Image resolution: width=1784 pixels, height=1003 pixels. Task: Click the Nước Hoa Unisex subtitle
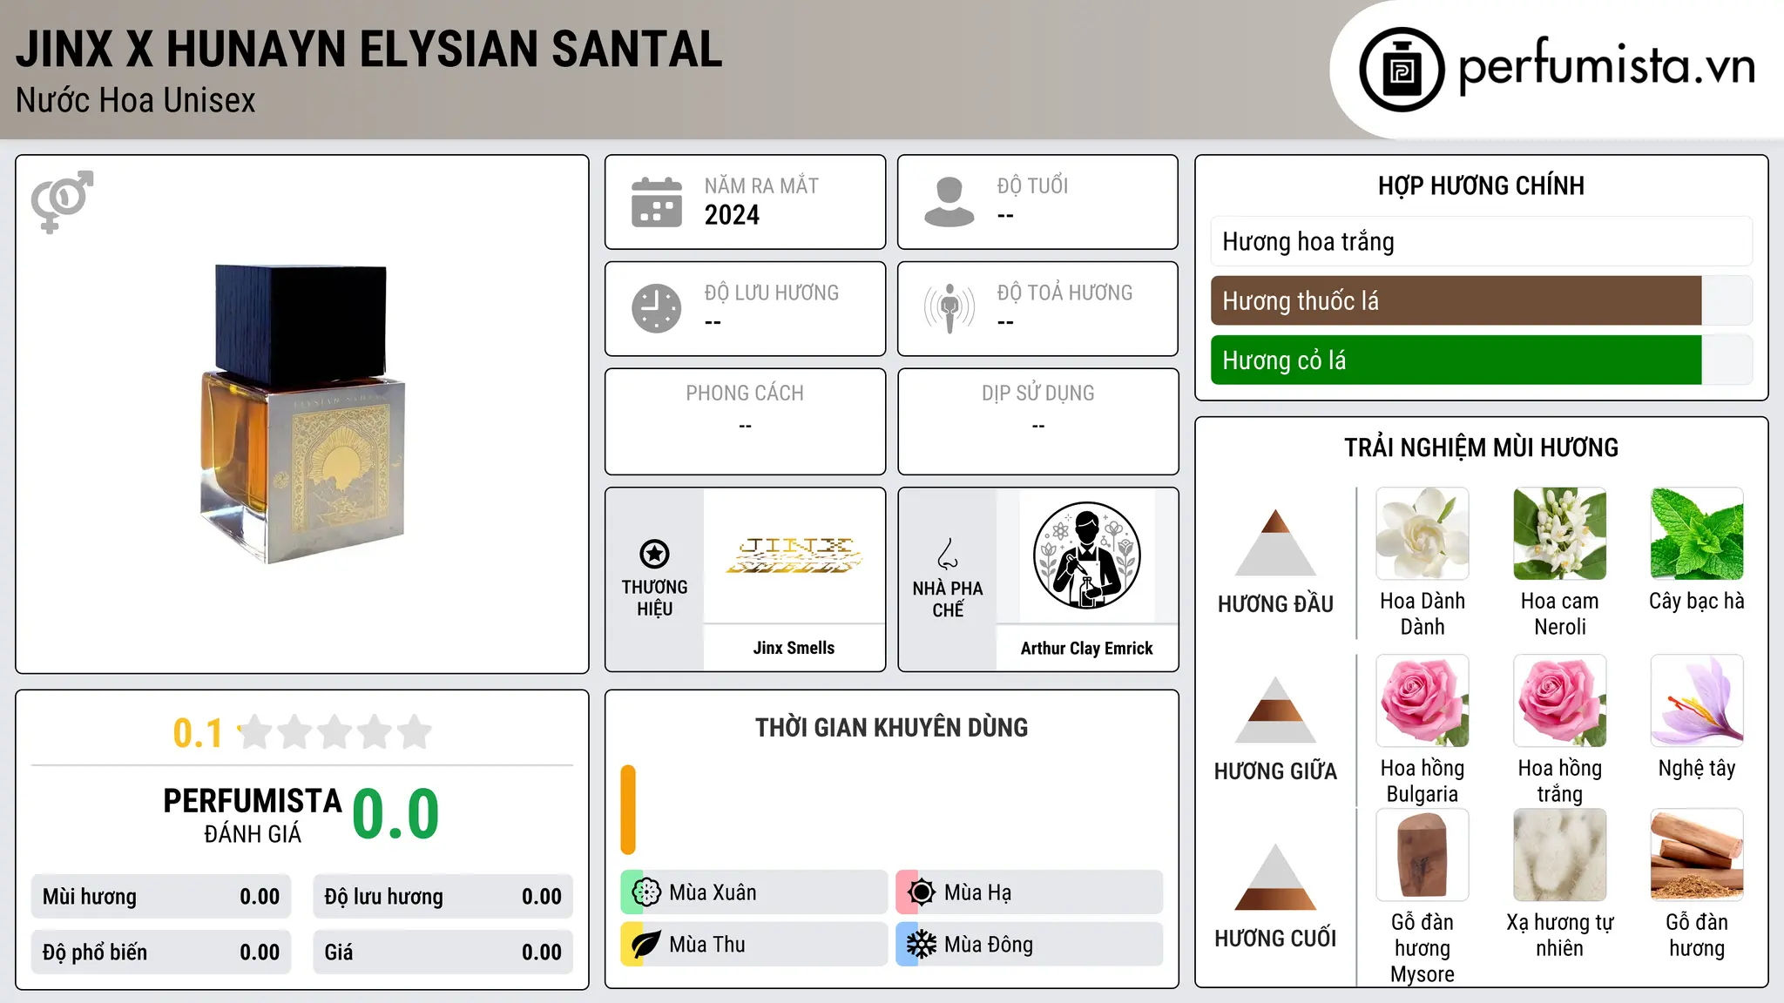click(x=135, y=100)
